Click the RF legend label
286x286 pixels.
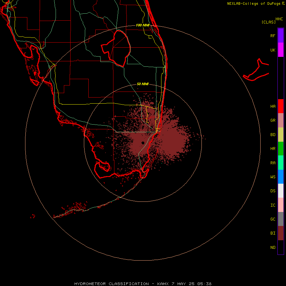click(x=273, y=36)
